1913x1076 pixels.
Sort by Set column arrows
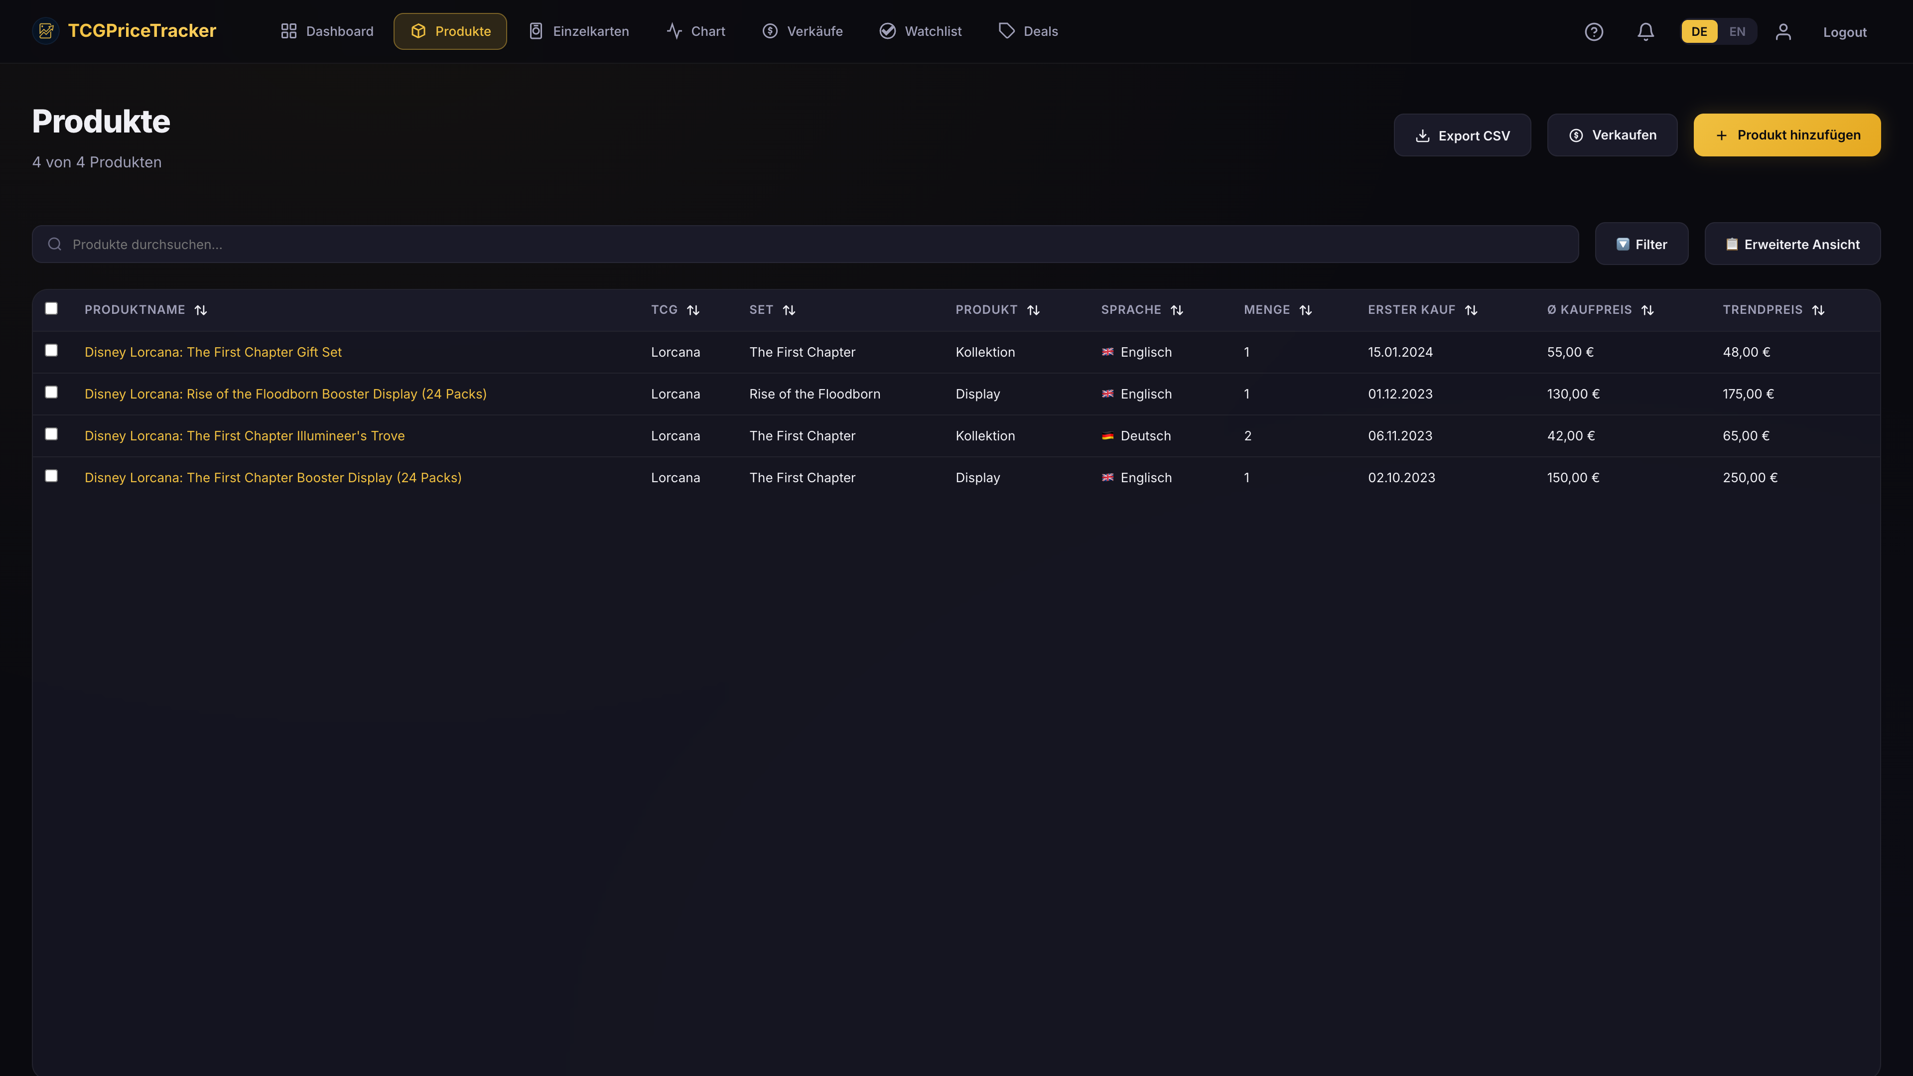coord(789,310)
